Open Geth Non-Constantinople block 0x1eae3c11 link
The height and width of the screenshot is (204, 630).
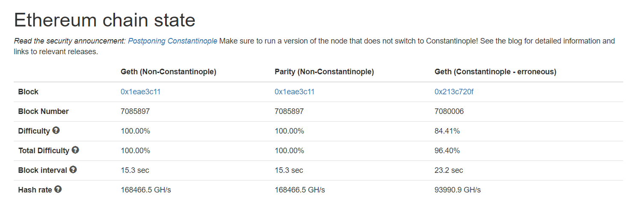coord(141,92)
